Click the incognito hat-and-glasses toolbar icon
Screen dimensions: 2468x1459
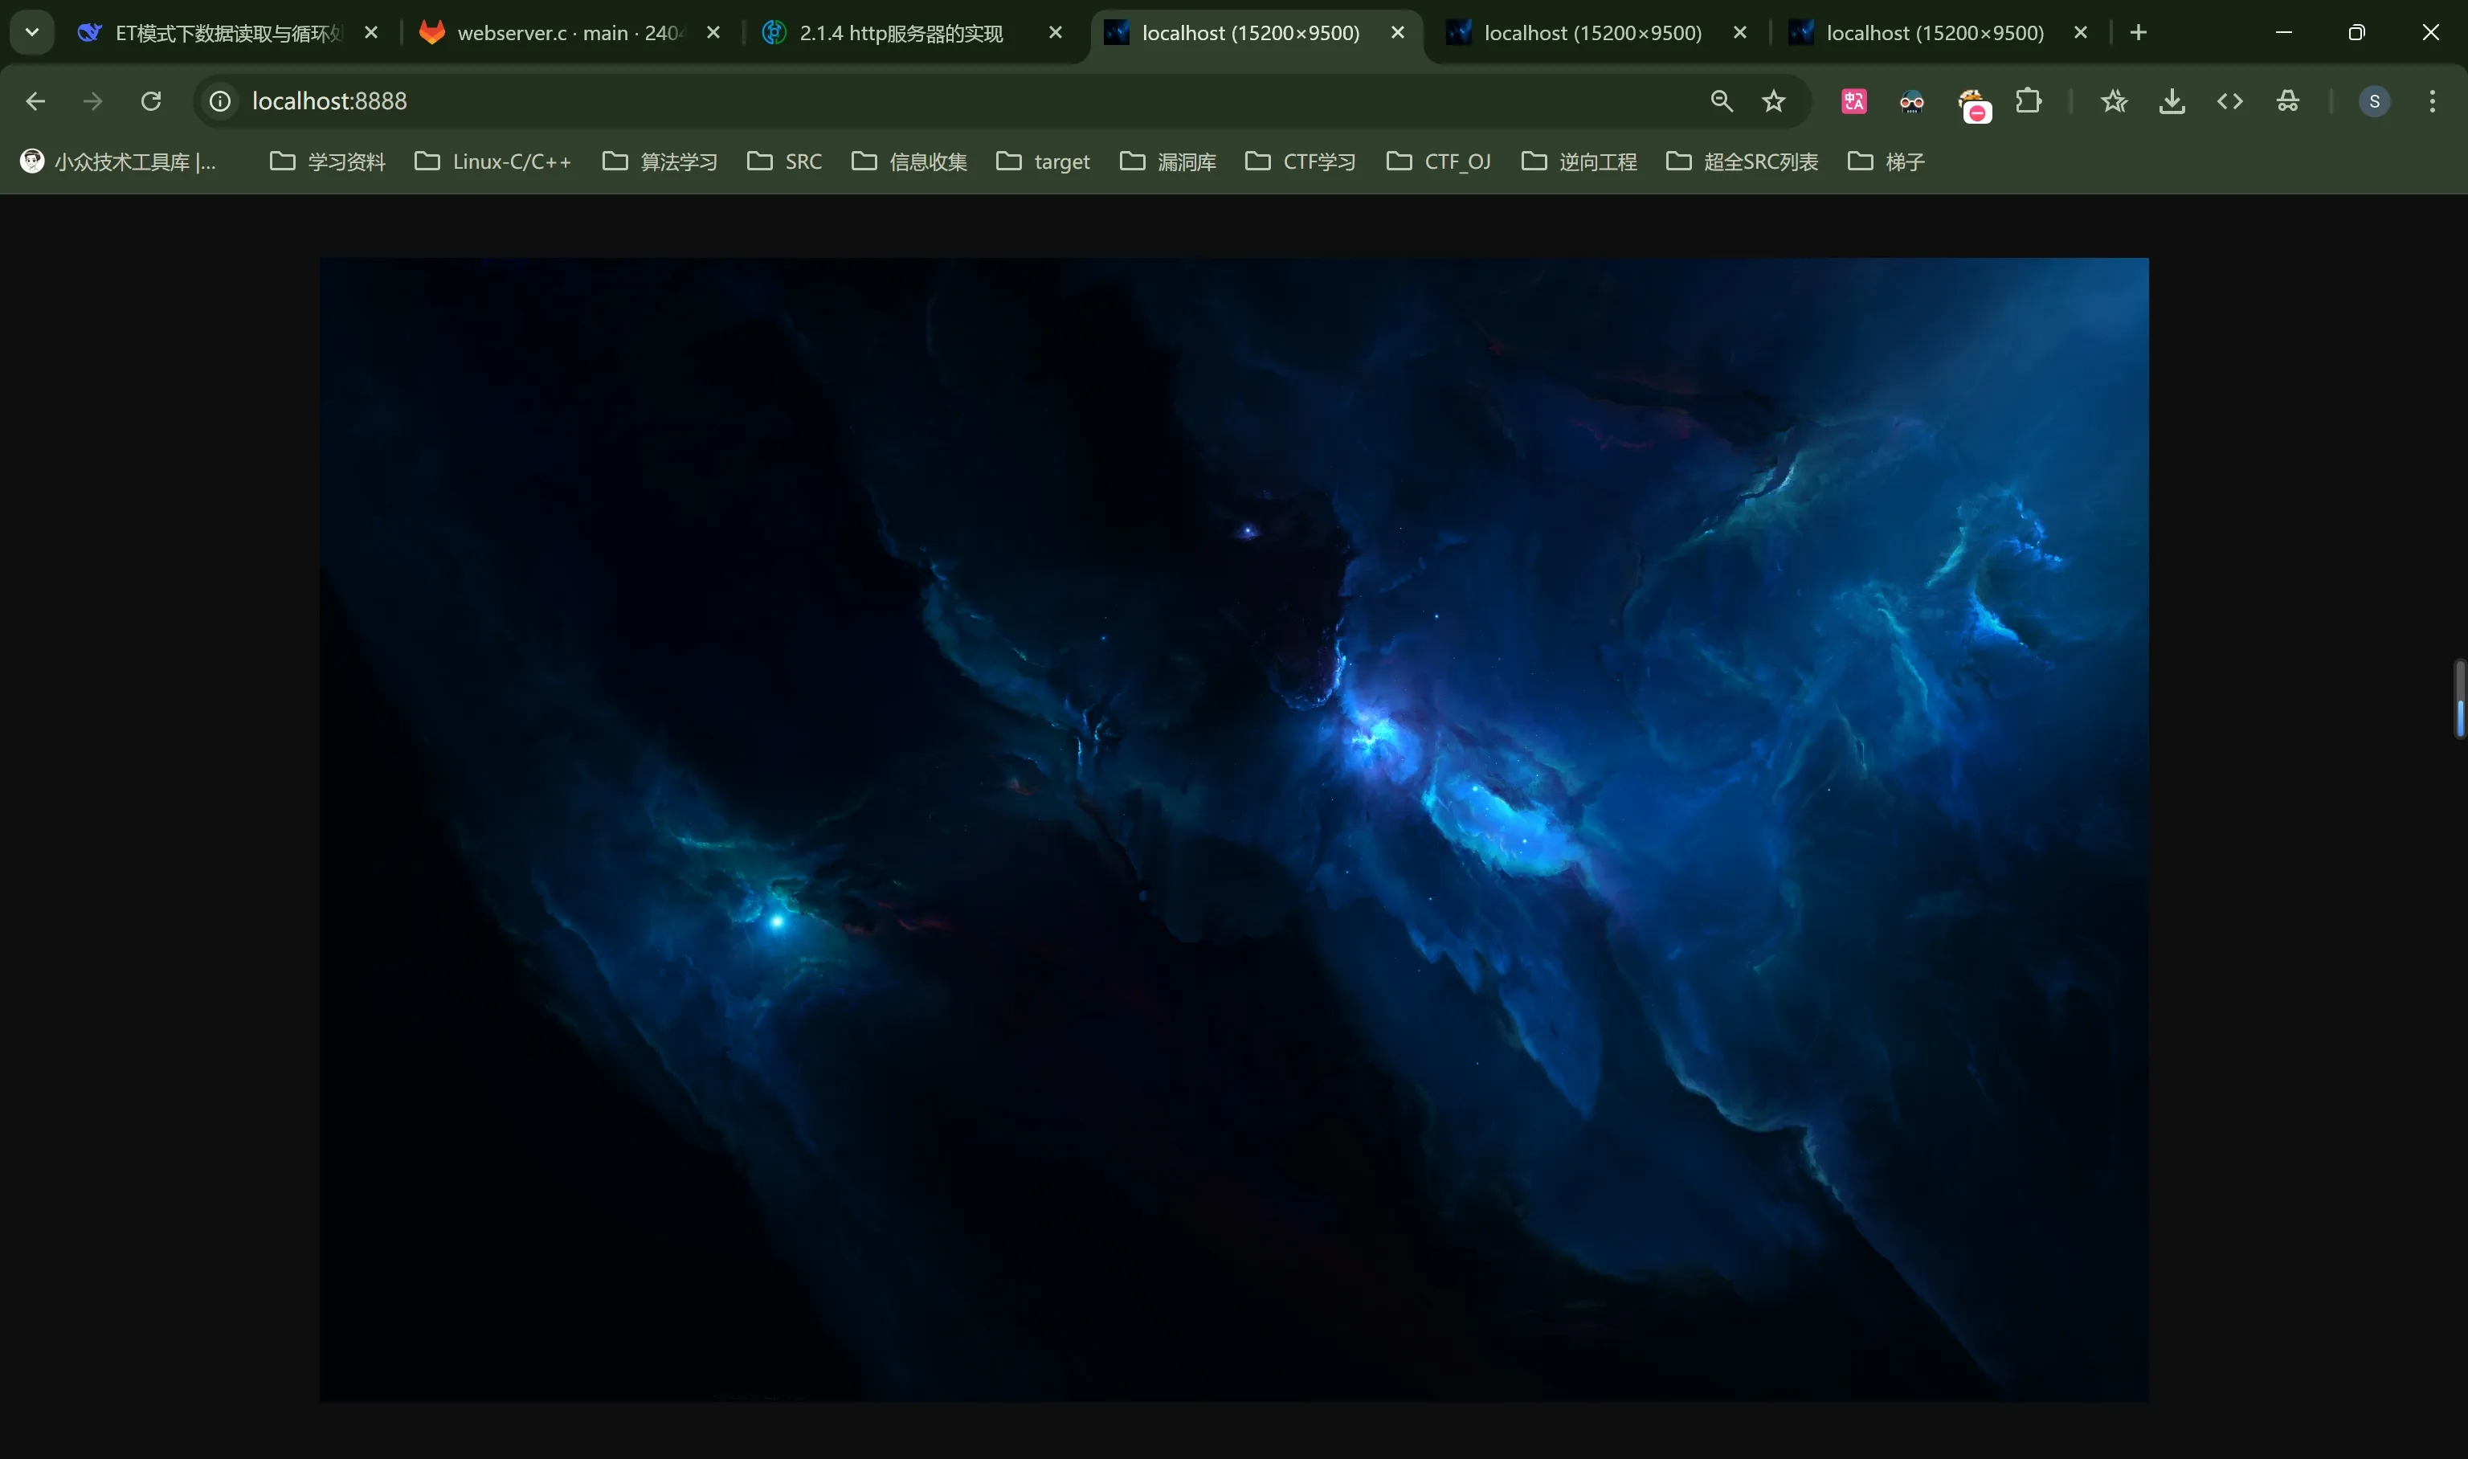2288,101
